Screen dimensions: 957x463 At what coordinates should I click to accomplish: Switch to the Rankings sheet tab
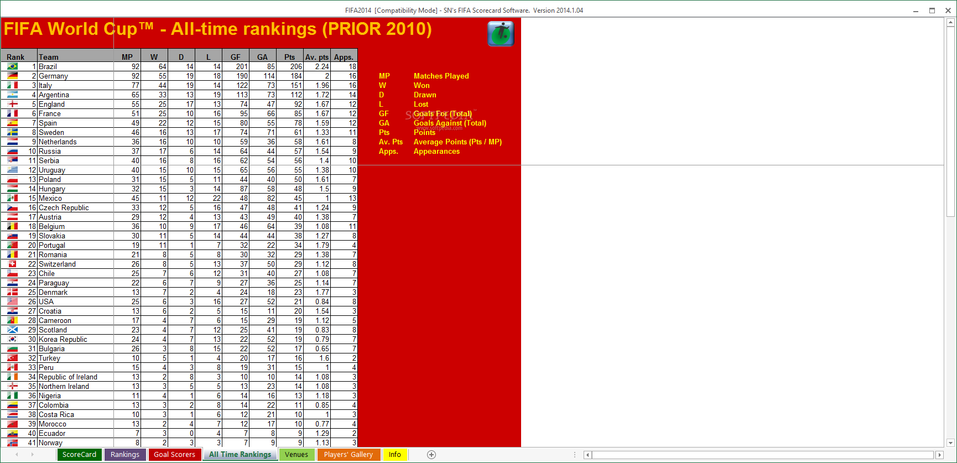tap(125, 455)
